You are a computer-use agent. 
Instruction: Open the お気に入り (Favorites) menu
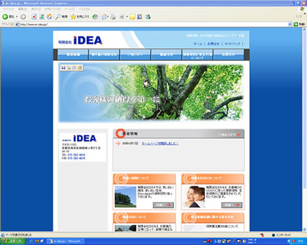coord(52,9)
